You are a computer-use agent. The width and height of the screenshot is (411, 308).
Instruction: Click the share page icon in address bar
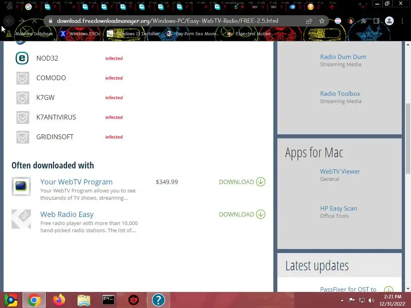click(309, 21)
